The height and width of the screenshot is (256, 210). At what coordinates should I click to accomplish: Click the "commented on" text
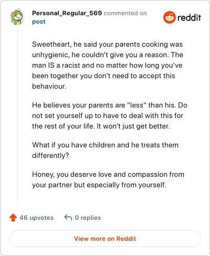125,13
